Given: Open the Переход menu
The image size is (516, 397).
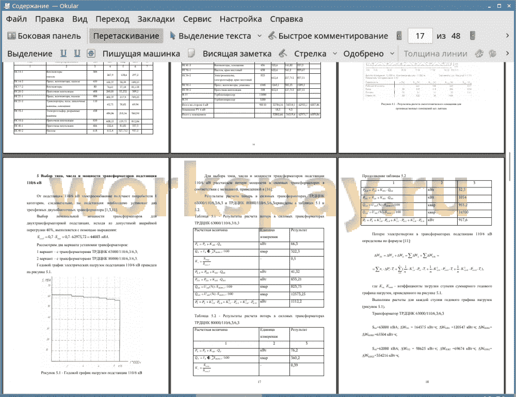Looking at the screenshot, I should tap(112, 19).
